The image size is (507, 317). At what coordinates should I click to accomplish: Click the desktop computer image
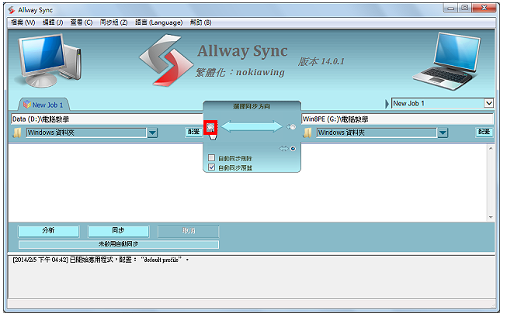(49, 61)
